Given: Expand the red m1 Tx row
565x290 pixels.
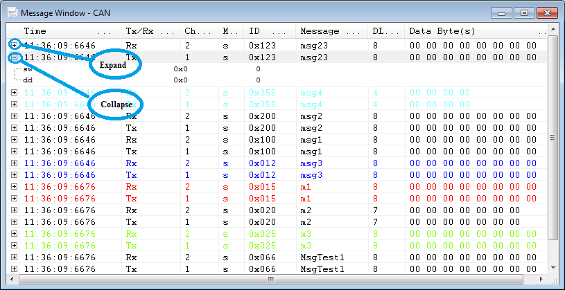Looking at the screenshot, I should point(14,199).
